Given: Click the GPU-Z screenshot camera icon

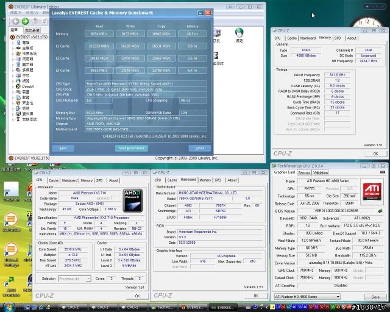Looking at the screenshot, I should pyautogui.click(x=382, y=172).
